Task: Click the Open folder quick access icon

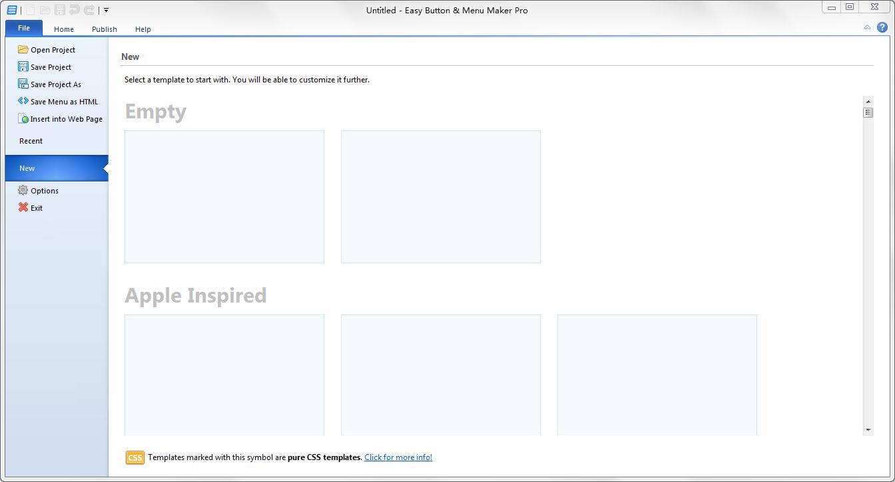Action: pyautogui.click(x=45, y=10)
